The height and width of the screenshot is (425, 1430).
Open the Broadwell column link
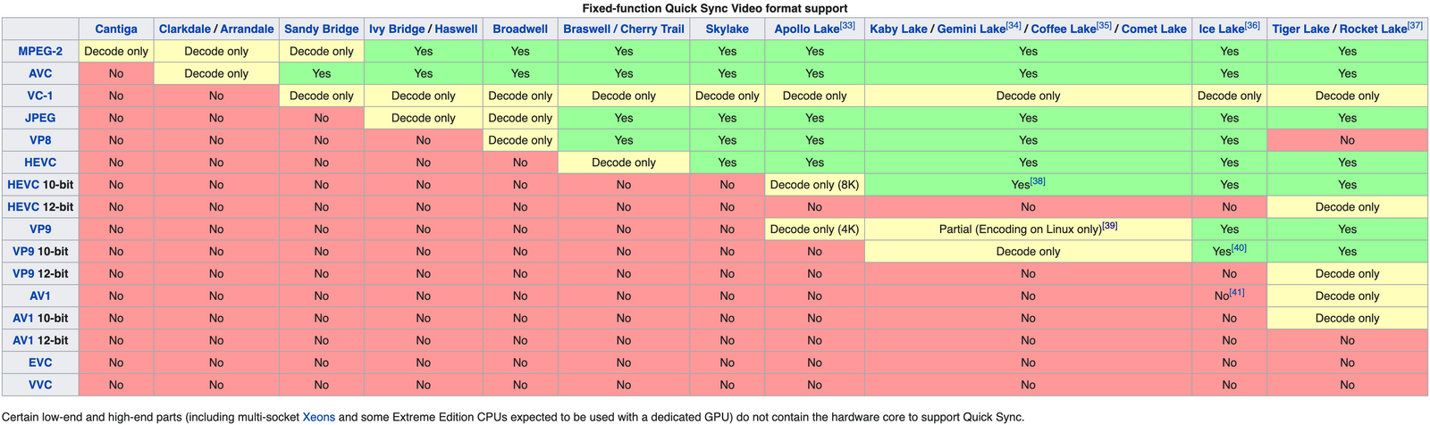520,29
